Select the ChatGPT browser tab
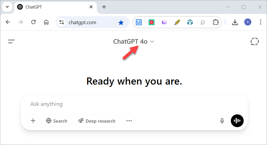267x145 pixels. [x=56, y=7]
